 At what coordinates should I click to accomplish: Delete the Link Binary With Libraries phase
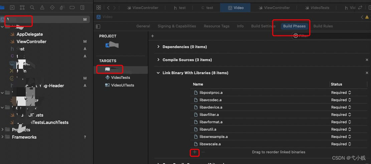[x=367, y=73]
